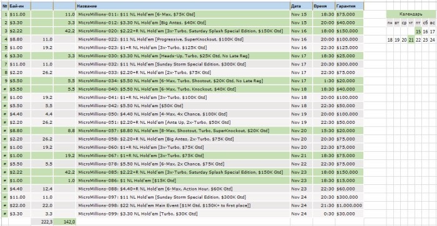Select the MicroMillions-042 name cell
Image resolution: width=437 pixels, height=226 pixels.
(x=183, y=106)
